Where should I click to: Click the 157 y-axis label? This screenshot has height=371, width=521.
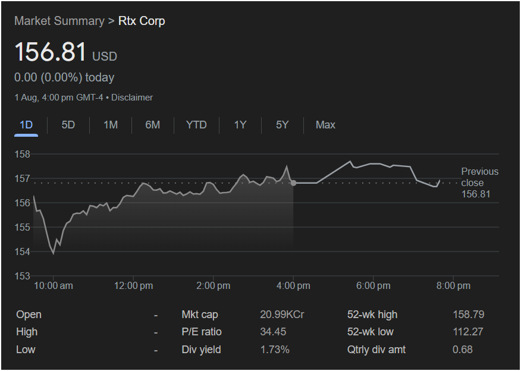click(x=22, y=179)
